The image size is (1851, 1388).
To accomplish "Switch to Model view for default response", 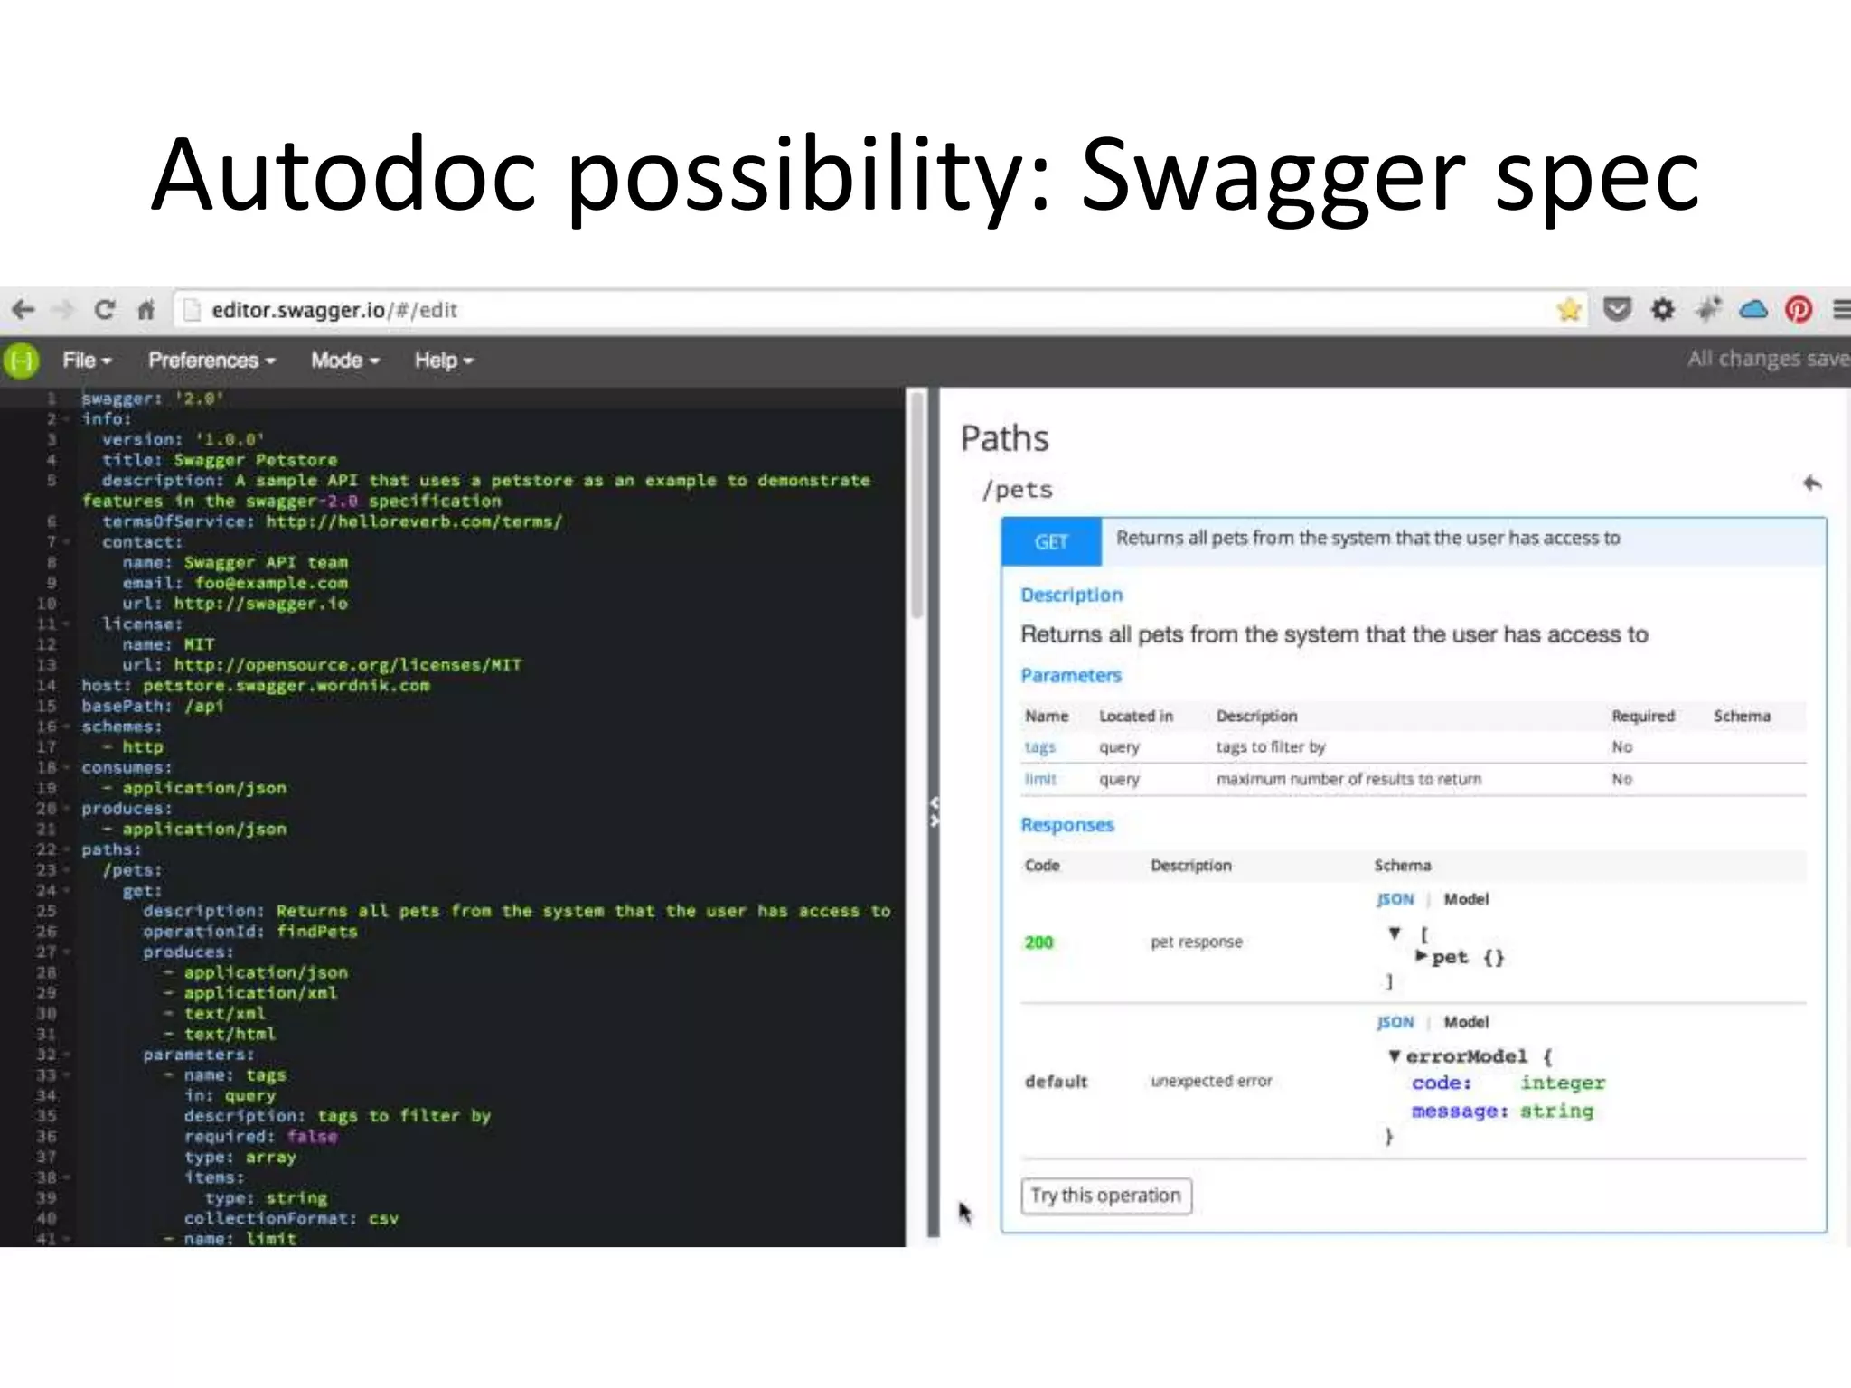I will [1466, 1022].
